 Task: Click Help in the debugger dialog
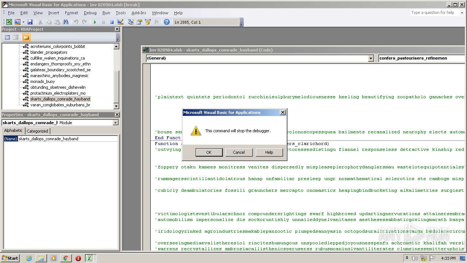coord(269,152)
